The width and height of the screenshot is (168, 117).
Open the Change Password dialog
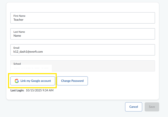tap(72, 81)
